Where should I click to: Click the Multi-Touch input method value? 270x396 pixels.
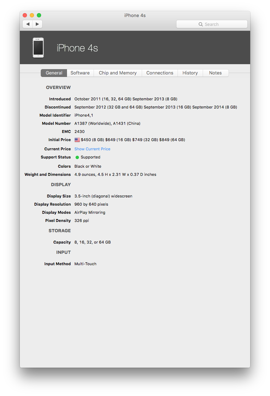coord(85,264)
